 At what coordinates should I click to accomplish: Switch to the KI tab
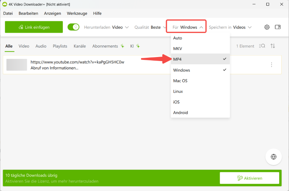point(135,46)
